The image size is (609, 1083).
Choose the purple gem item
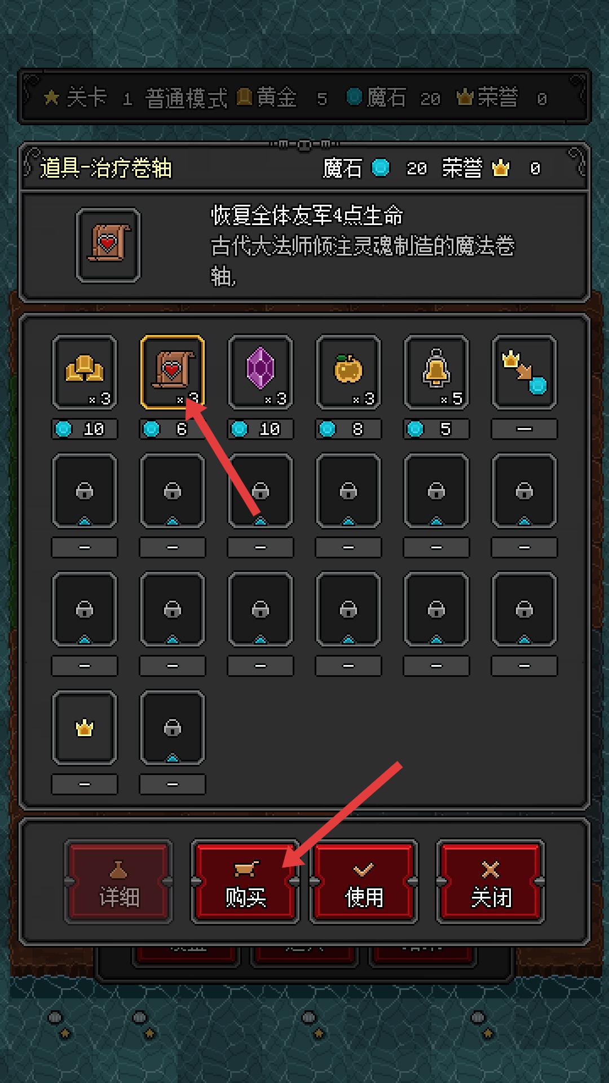click(261, 372)
